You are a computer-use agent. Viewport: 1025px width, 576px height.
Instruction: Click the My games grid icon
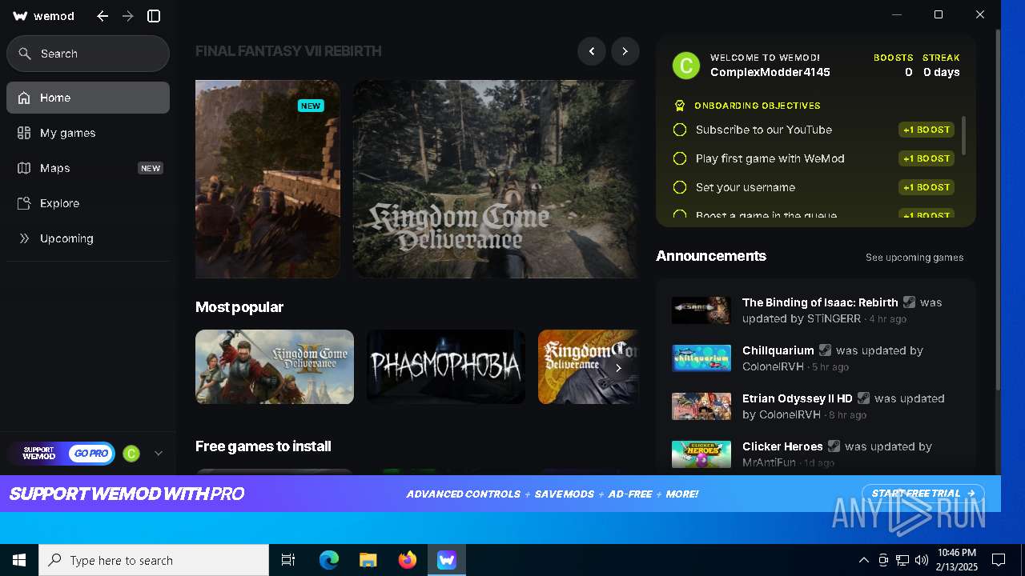(x=24, y=133)
